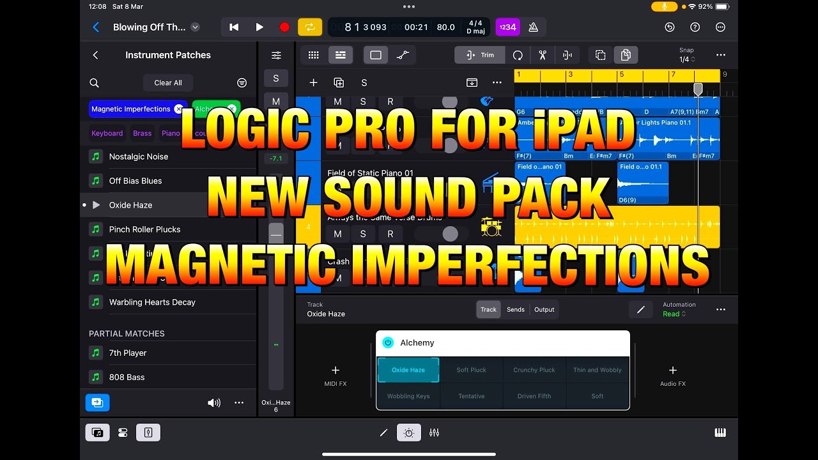Switch to the Sends tab
Image resolution: width=818 pixels, height=460 pixels.
pyautogui.click(x=516, y=309)
